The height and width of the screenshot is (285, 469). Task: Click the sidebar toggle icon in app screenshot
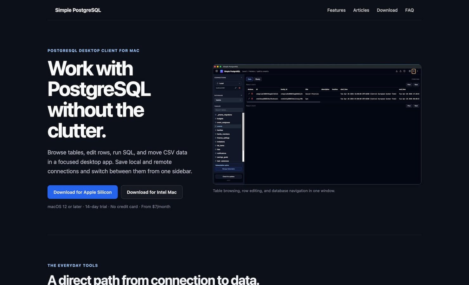(x=217, y=71)
